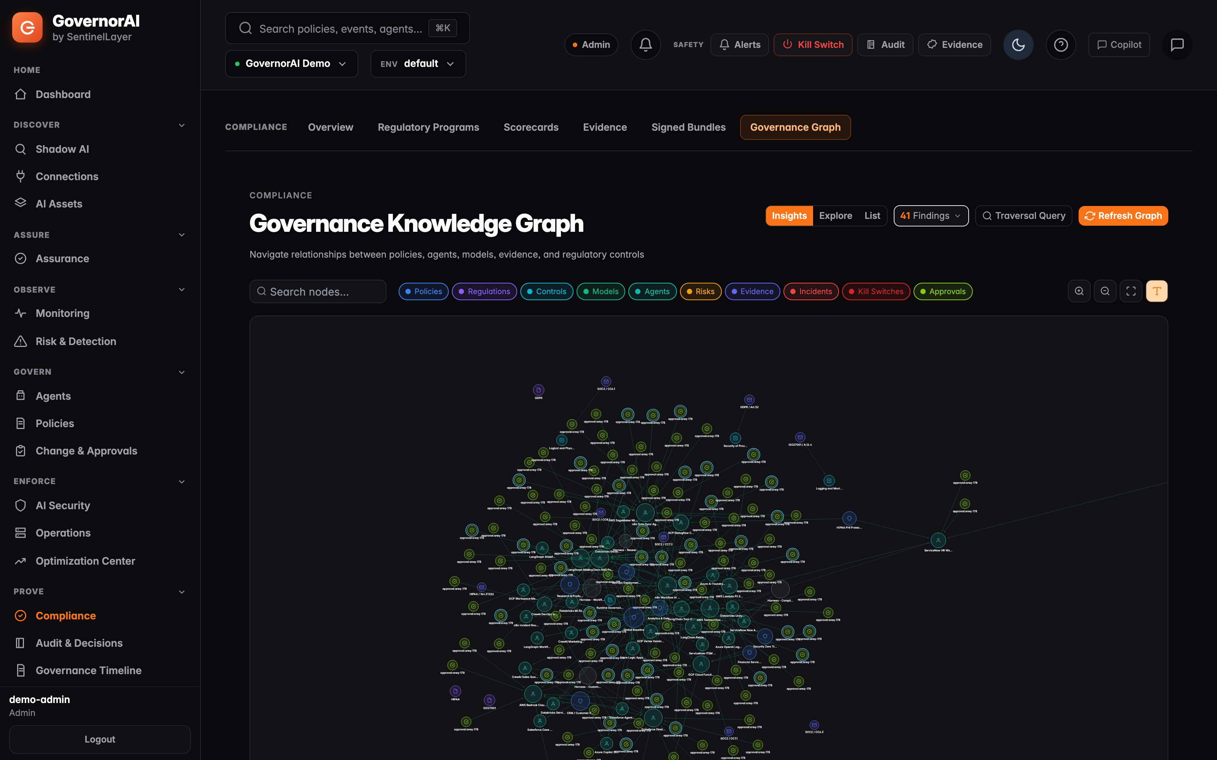
Task: Switch to the compliance Evidence tab
Action: 605,127
